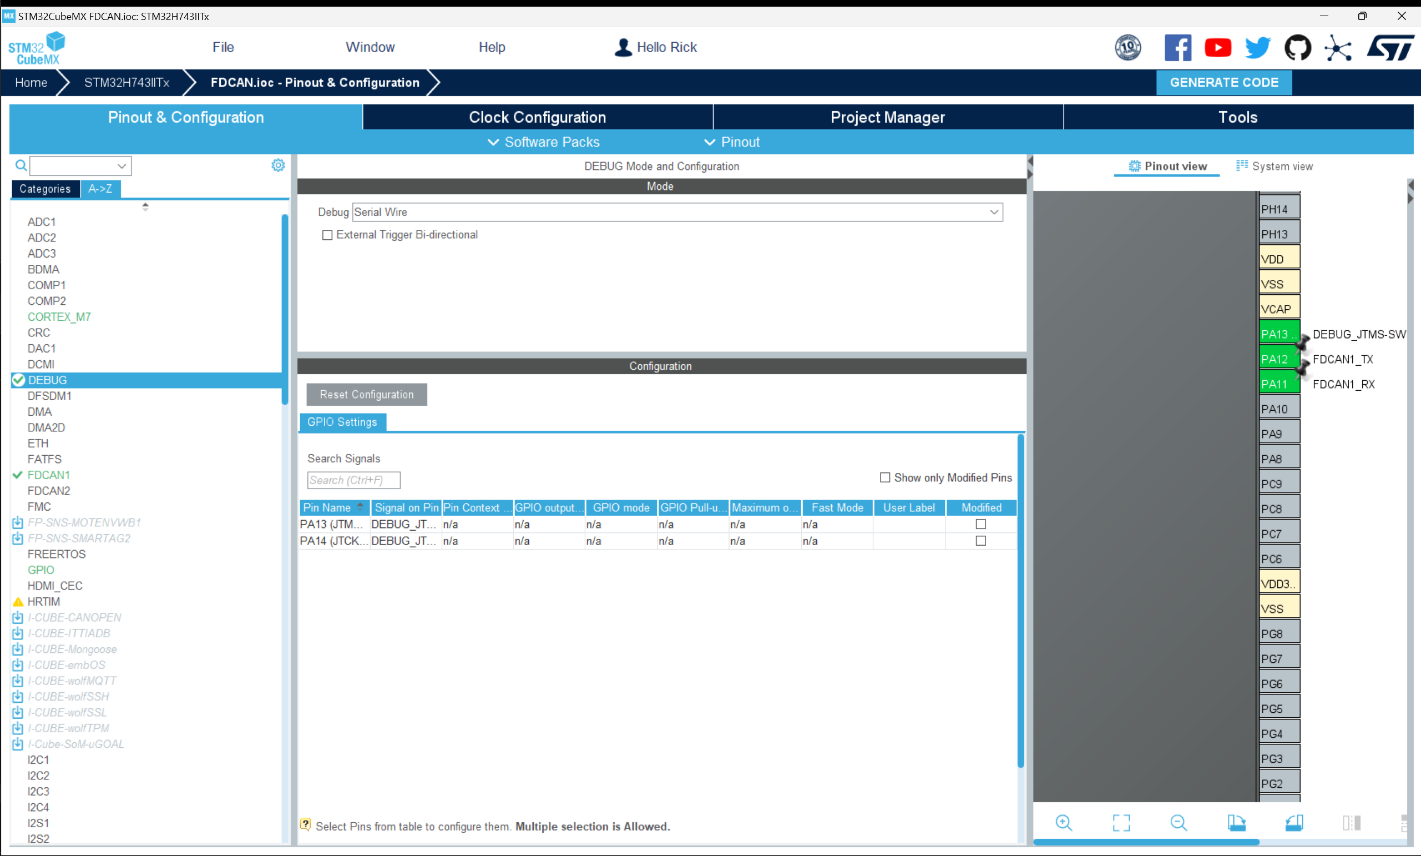Enable External Trigger Bi-directional checkbox
Viewport: 1421px width, 856px height.
click(x=327, y=235)
